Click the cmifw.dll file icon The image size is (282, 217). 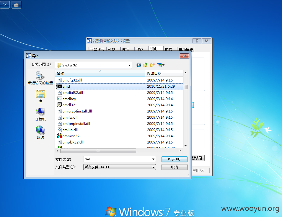pos(60,117)
